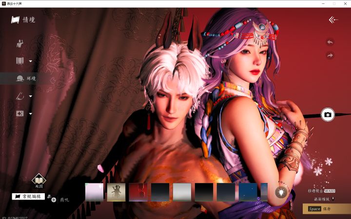This screenshot has width=351, height=219.
Task: Click the app icon in the title bar
Action: 3,3
